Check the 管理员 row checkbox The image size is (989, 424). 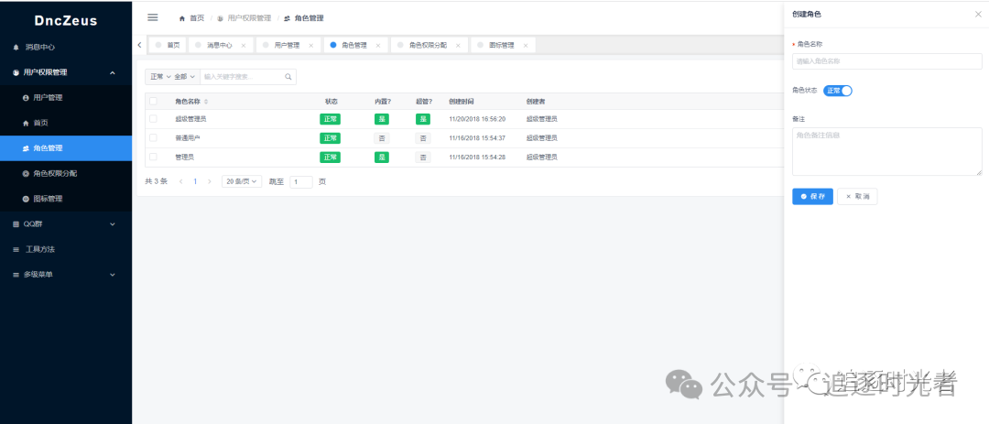pyautogui.click(x=153, y=157)
